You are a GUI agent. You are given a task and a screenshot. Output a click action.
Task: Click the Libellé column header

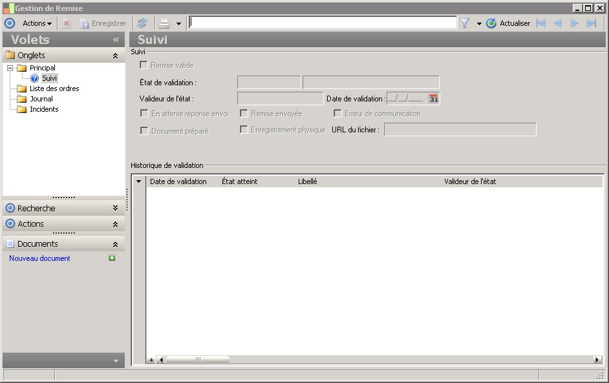pos(308,181)
